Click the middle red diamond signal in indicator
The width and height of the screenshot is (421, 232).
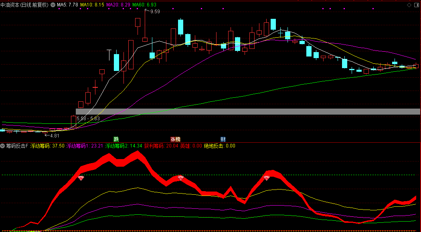coord(181,178)
